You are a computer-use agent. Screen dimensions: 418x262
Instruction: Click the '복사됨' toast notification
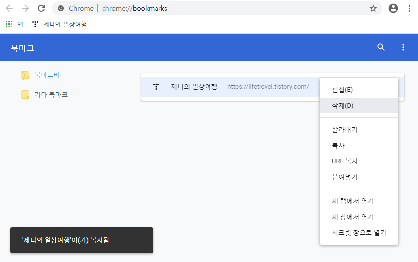click(82, 240)
